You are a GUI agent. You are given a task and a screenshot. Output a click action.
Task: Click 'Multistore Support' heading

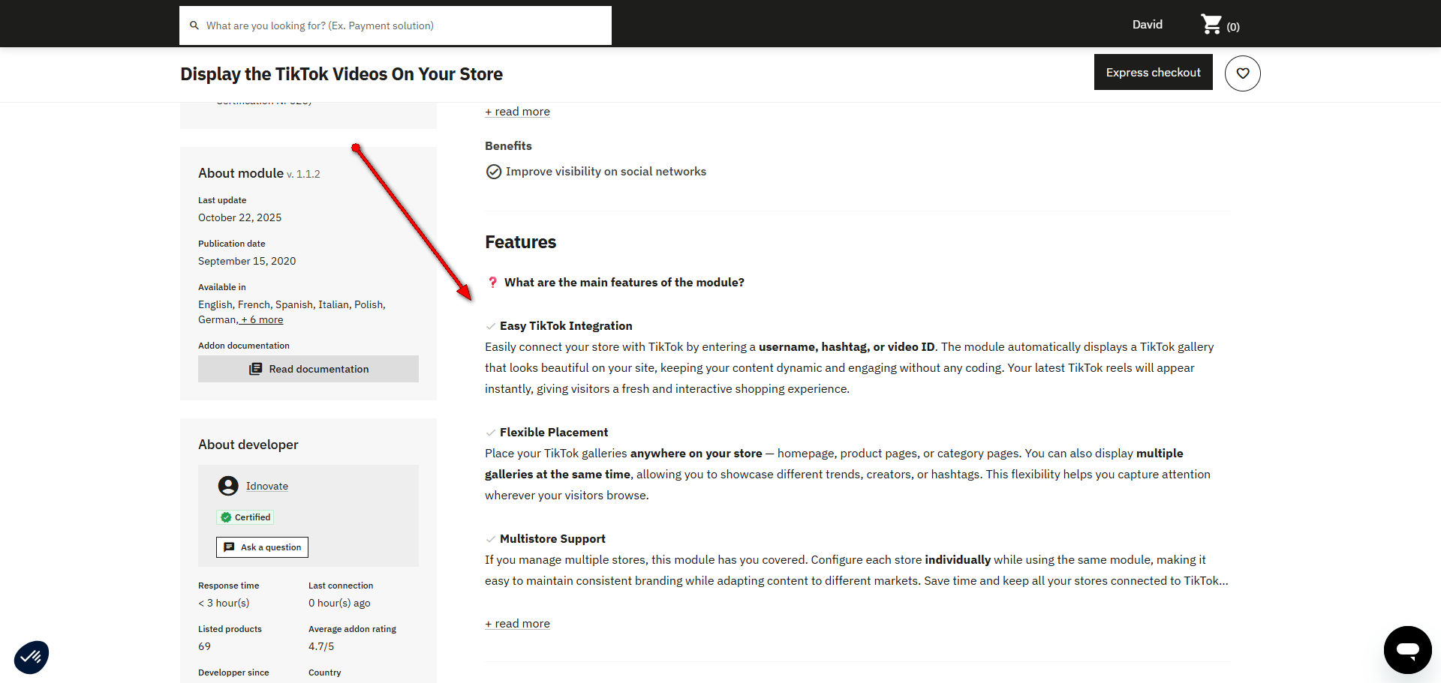tap(552, 539)
